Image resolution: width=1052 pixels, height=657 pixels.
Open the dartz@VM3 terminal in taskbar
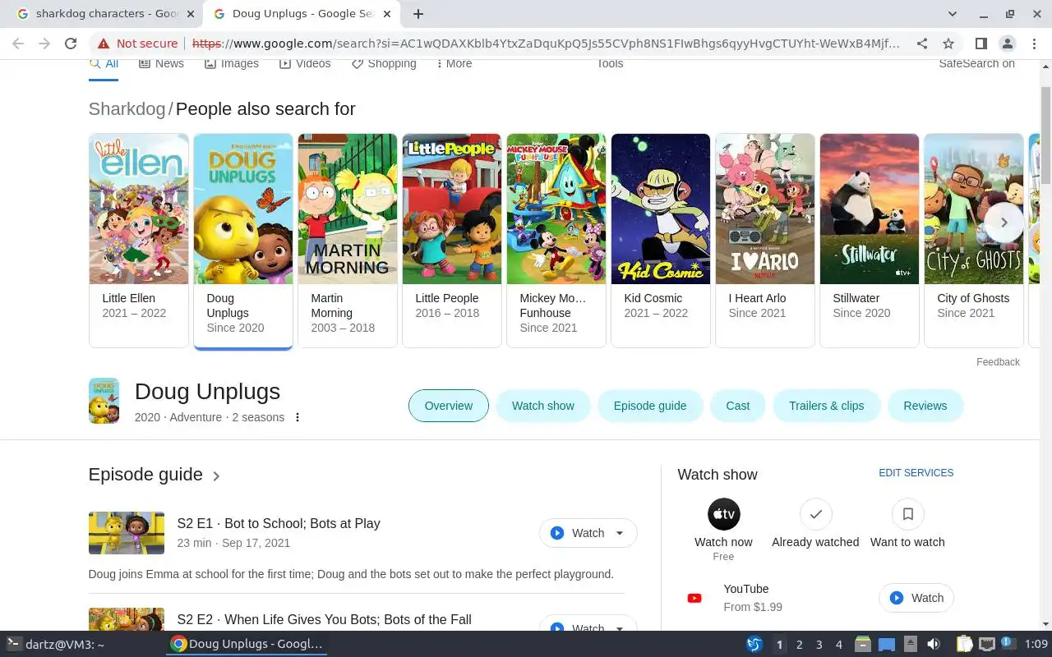point(55,645)
